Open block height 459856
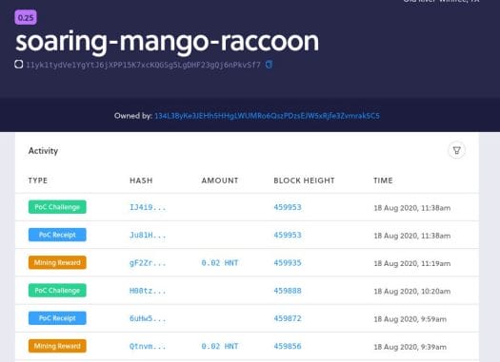The image size is (500, 362). coord(288,346)
